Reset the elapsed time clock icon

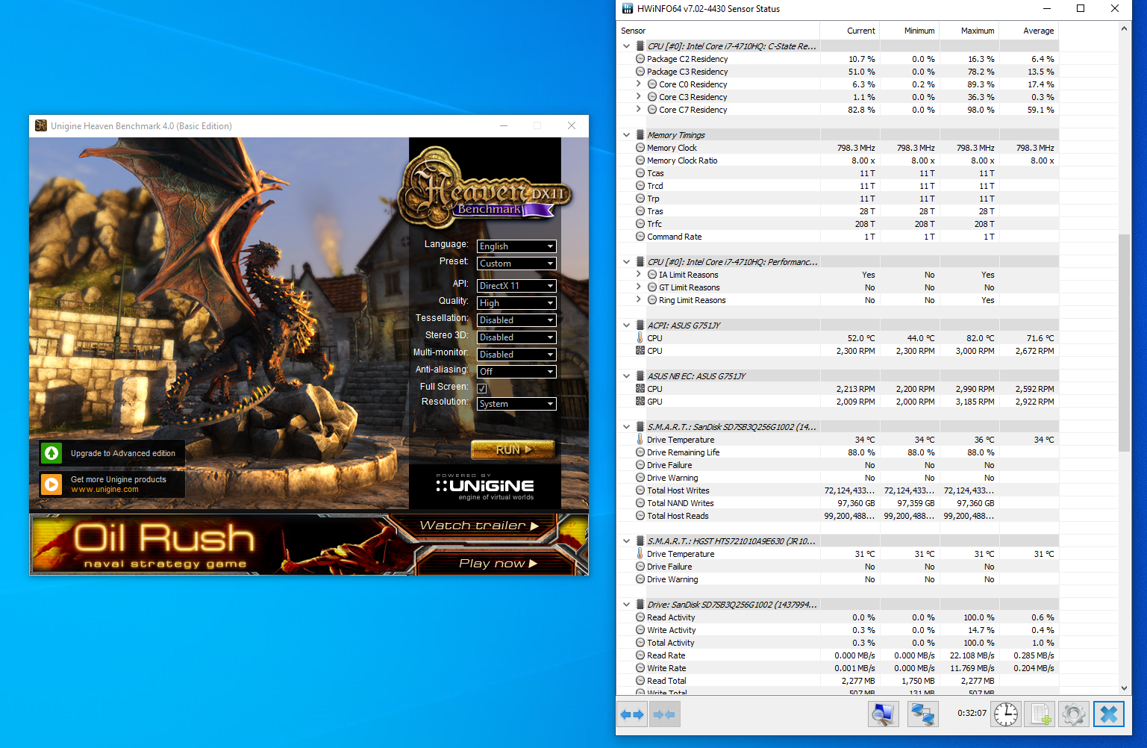coord(1005,714)
